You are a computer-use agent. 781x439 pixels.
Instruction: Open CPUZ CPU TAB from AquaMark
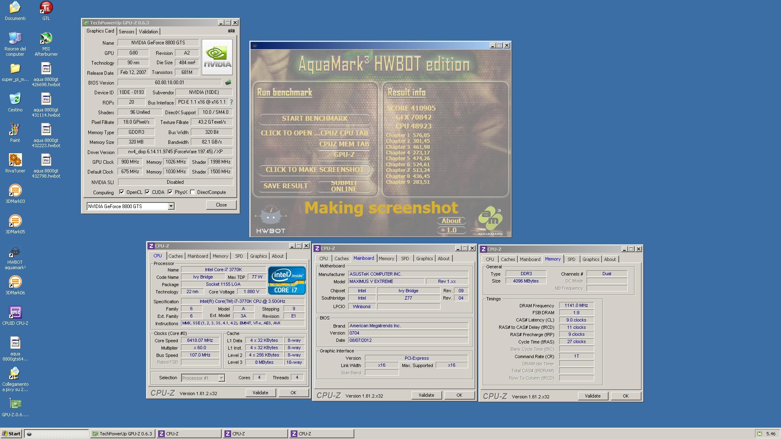click(344, 133)
